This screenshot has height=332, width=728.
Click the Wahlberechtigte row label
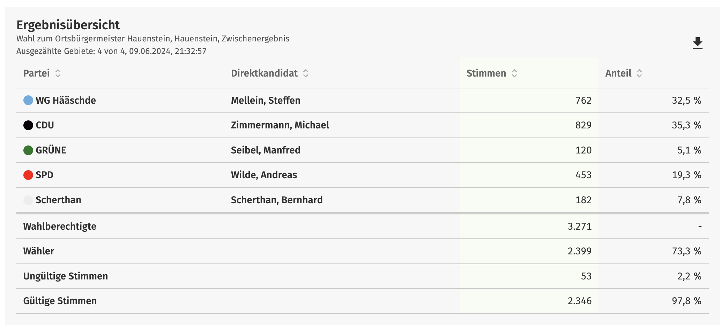pyautogui.click(x=60, y=227)
